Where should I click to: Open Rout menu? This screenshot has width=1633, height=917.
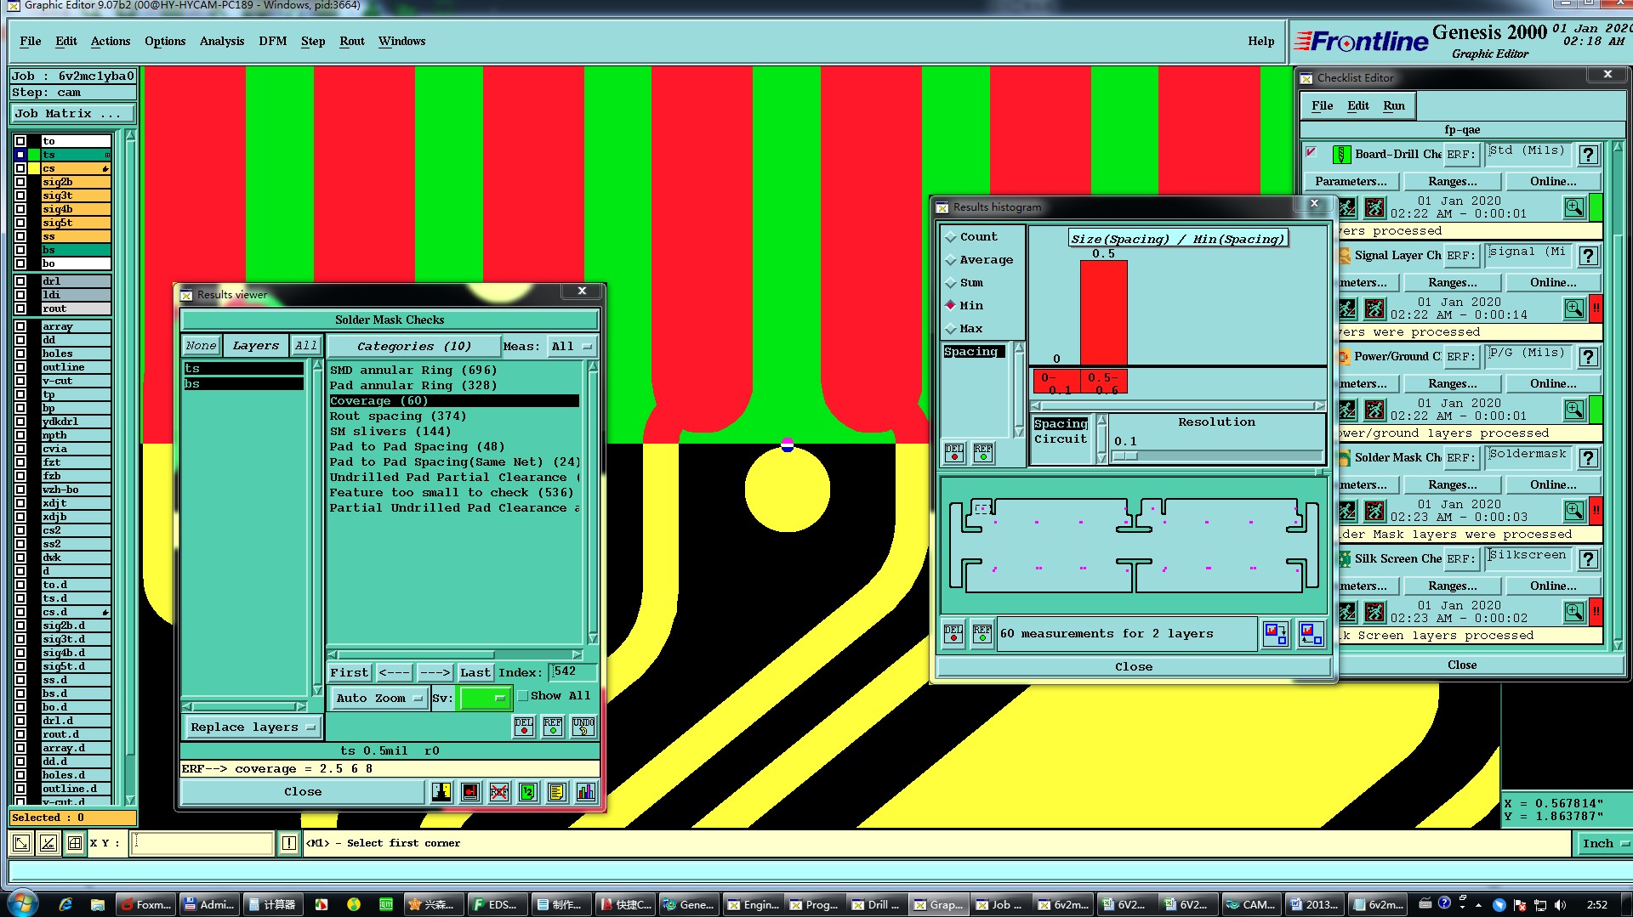coord(351,41)
